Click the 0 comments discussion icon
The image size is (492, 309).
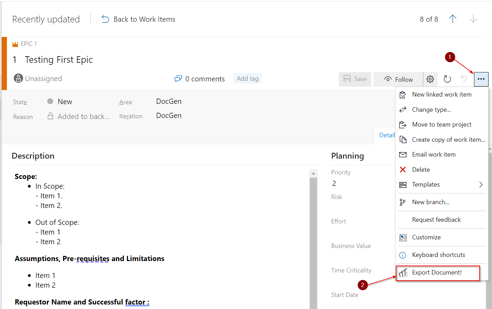[178, 79]
